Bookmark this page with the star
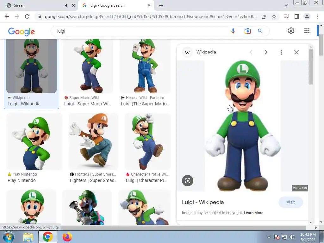Image resolution: width=324 pixels, height=243 pixels. point(274,16)
